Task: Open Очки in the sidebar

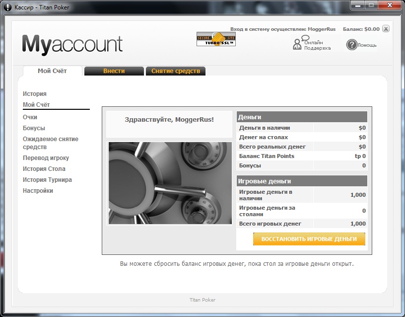Action: (30, 117)
